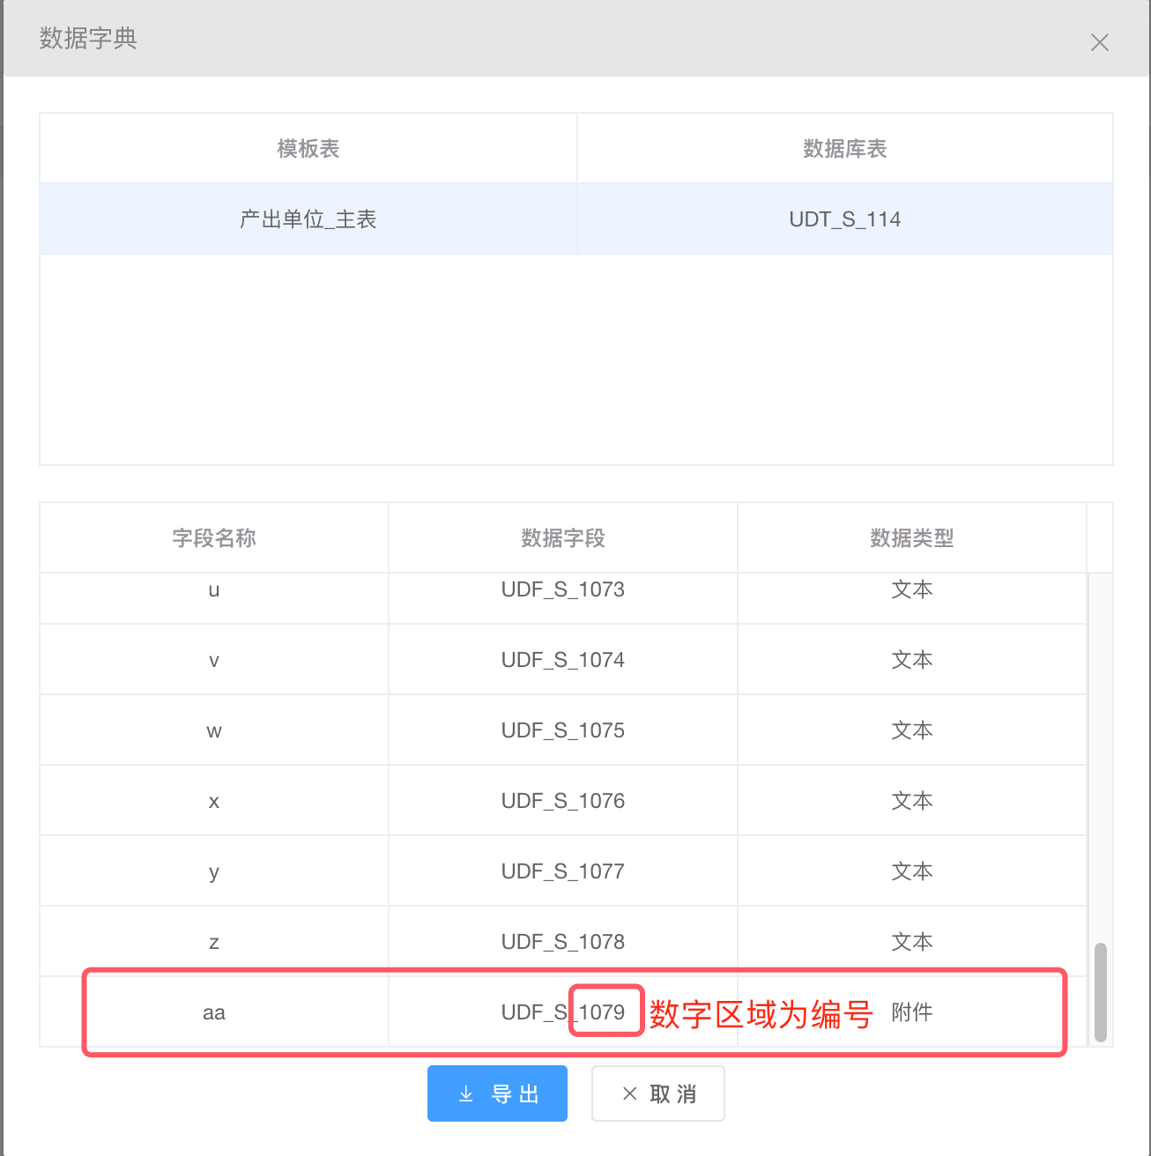Viewport: 1151px width, 1156px height.
Task: Click field name cell u
Action: click(x=214, y=598)
